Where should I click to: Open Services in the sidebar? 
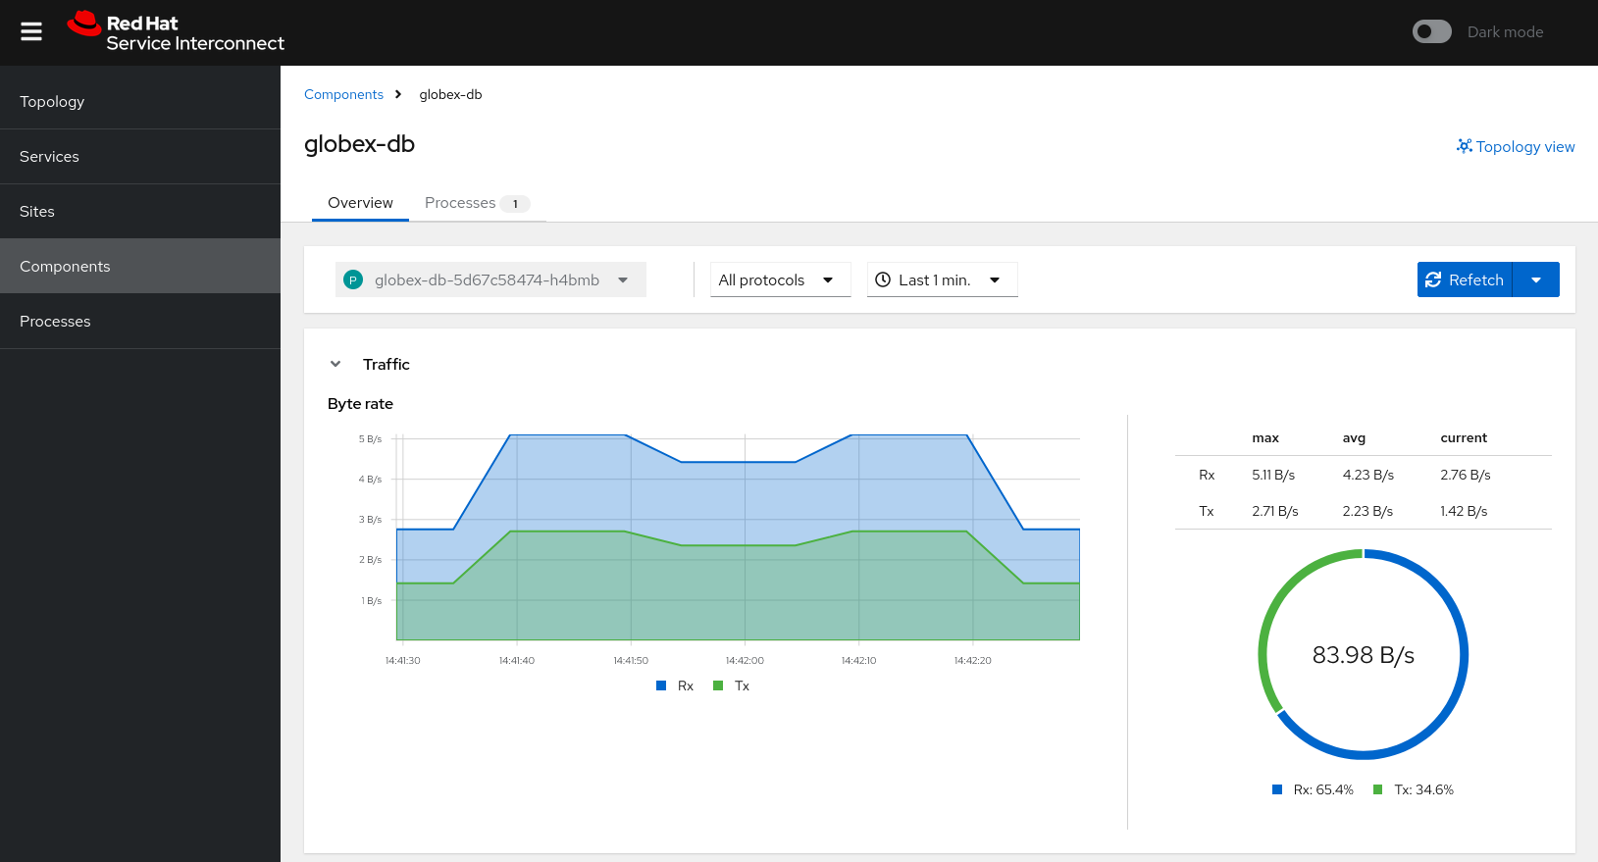point(140,157)
